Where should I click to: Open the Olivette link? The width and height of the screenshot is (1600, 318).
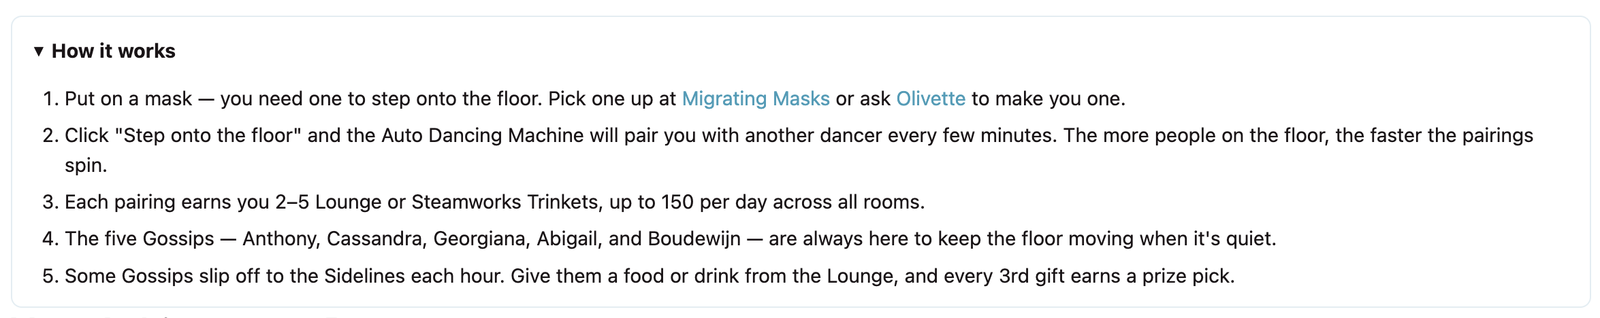[931, 99]
